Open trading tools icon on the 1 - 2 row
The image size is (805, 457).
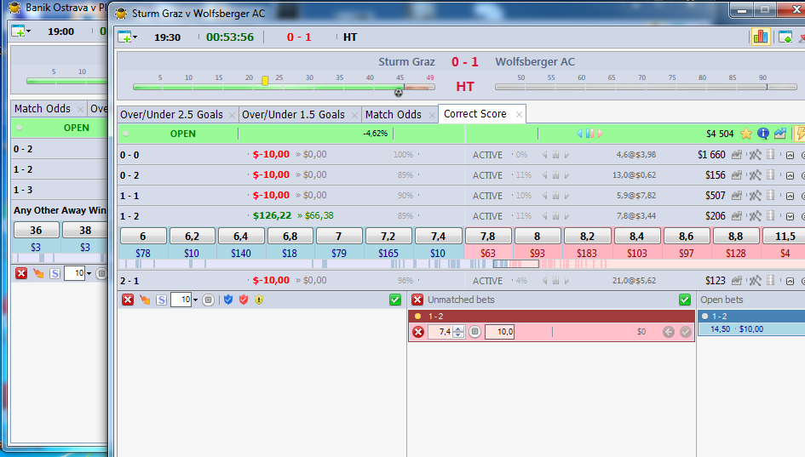click(x=755, y=216)
